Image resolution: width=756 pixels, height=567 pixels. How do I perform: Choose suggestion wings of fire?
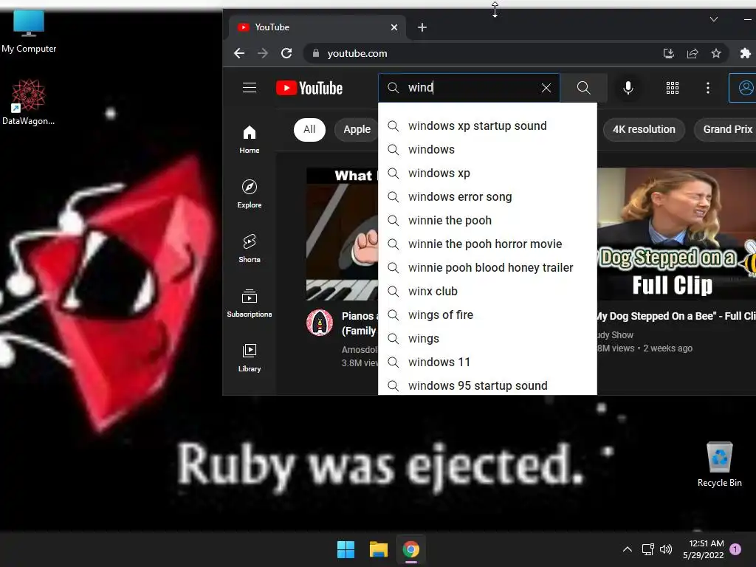[x=487, y=315]
